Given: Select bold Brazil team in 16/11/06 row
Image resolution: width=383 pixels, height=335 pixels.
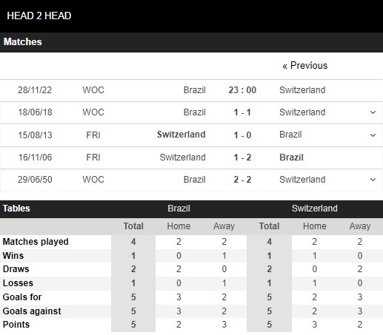Looking at the screenshot, I should 291,158.
